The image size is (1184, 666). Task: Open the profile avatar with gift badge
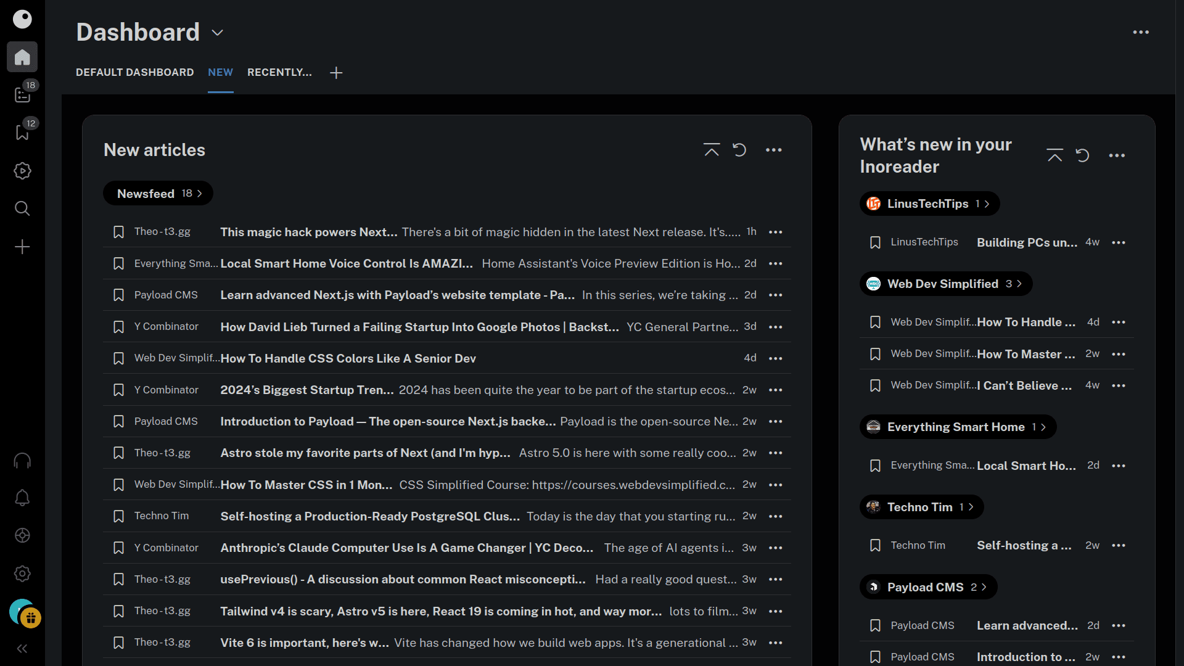[25, 613]
